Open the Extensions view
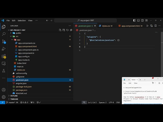Viewport: 163px width, 122px height. [4, 56]
